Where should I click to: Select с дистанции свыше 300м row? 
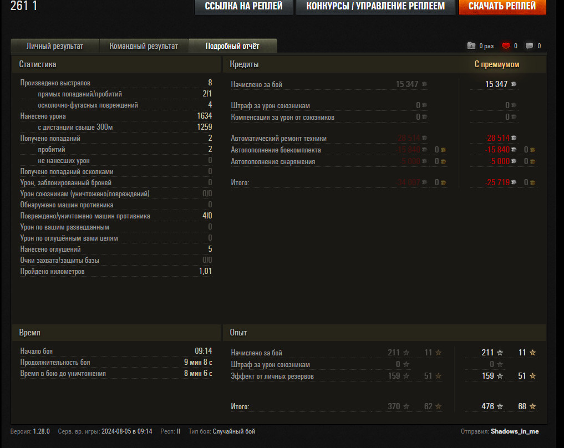[x=116, y=127]
